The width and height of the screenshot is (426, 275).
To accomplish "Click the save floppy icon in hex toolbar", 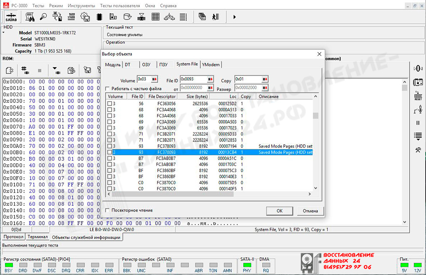I will [x=87, y=70].
